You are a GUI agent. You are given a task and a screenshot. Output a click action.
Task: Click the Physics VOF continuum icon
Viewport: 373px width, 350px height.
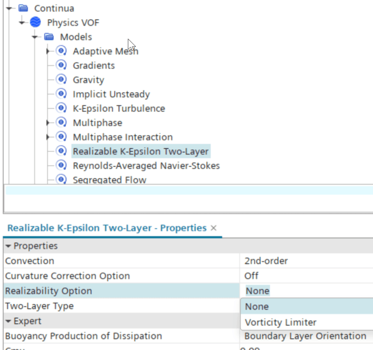(x=35, y=22)
